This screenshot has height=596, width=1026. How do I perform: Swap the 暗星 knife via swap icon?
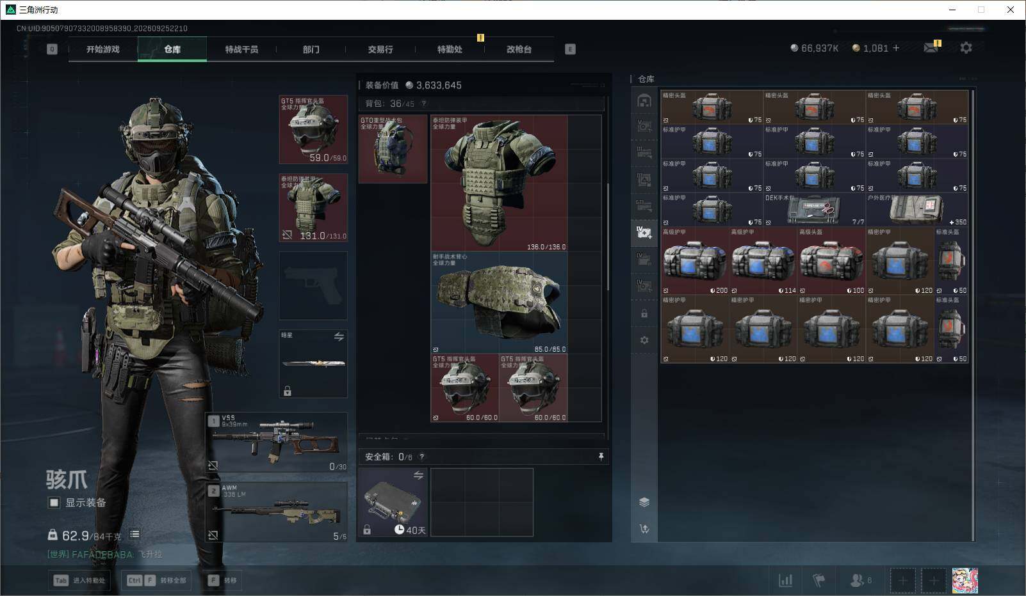pos(339,336)
